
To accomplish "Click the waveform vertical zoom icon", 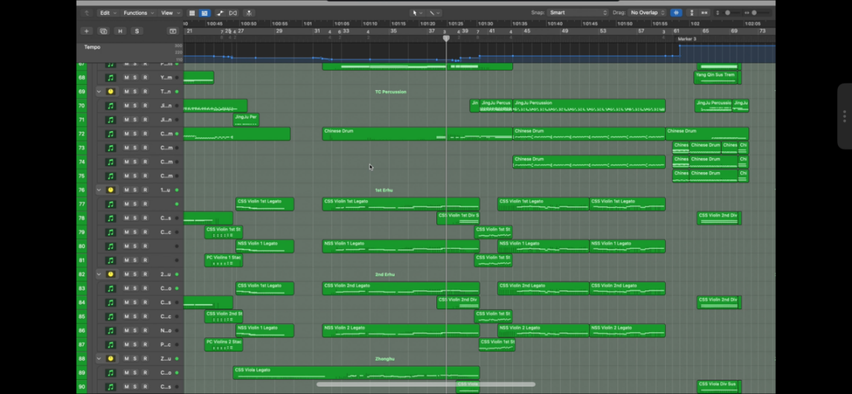I will (x=691, y=13).
